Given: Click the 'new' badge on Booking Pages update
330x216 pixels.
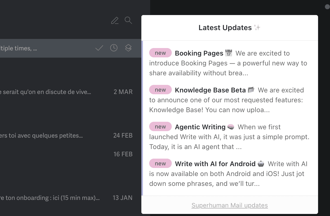Looking at the screenshot, I should pyautogui.click(x=160, y=53).
